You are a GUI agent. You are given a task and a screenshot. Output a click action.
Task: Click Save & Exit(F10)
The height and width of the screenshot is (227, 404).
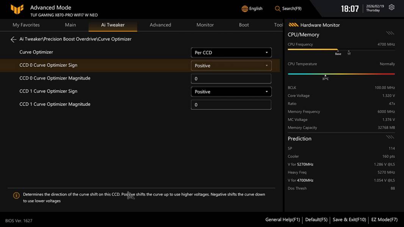(x=349, y=219)
